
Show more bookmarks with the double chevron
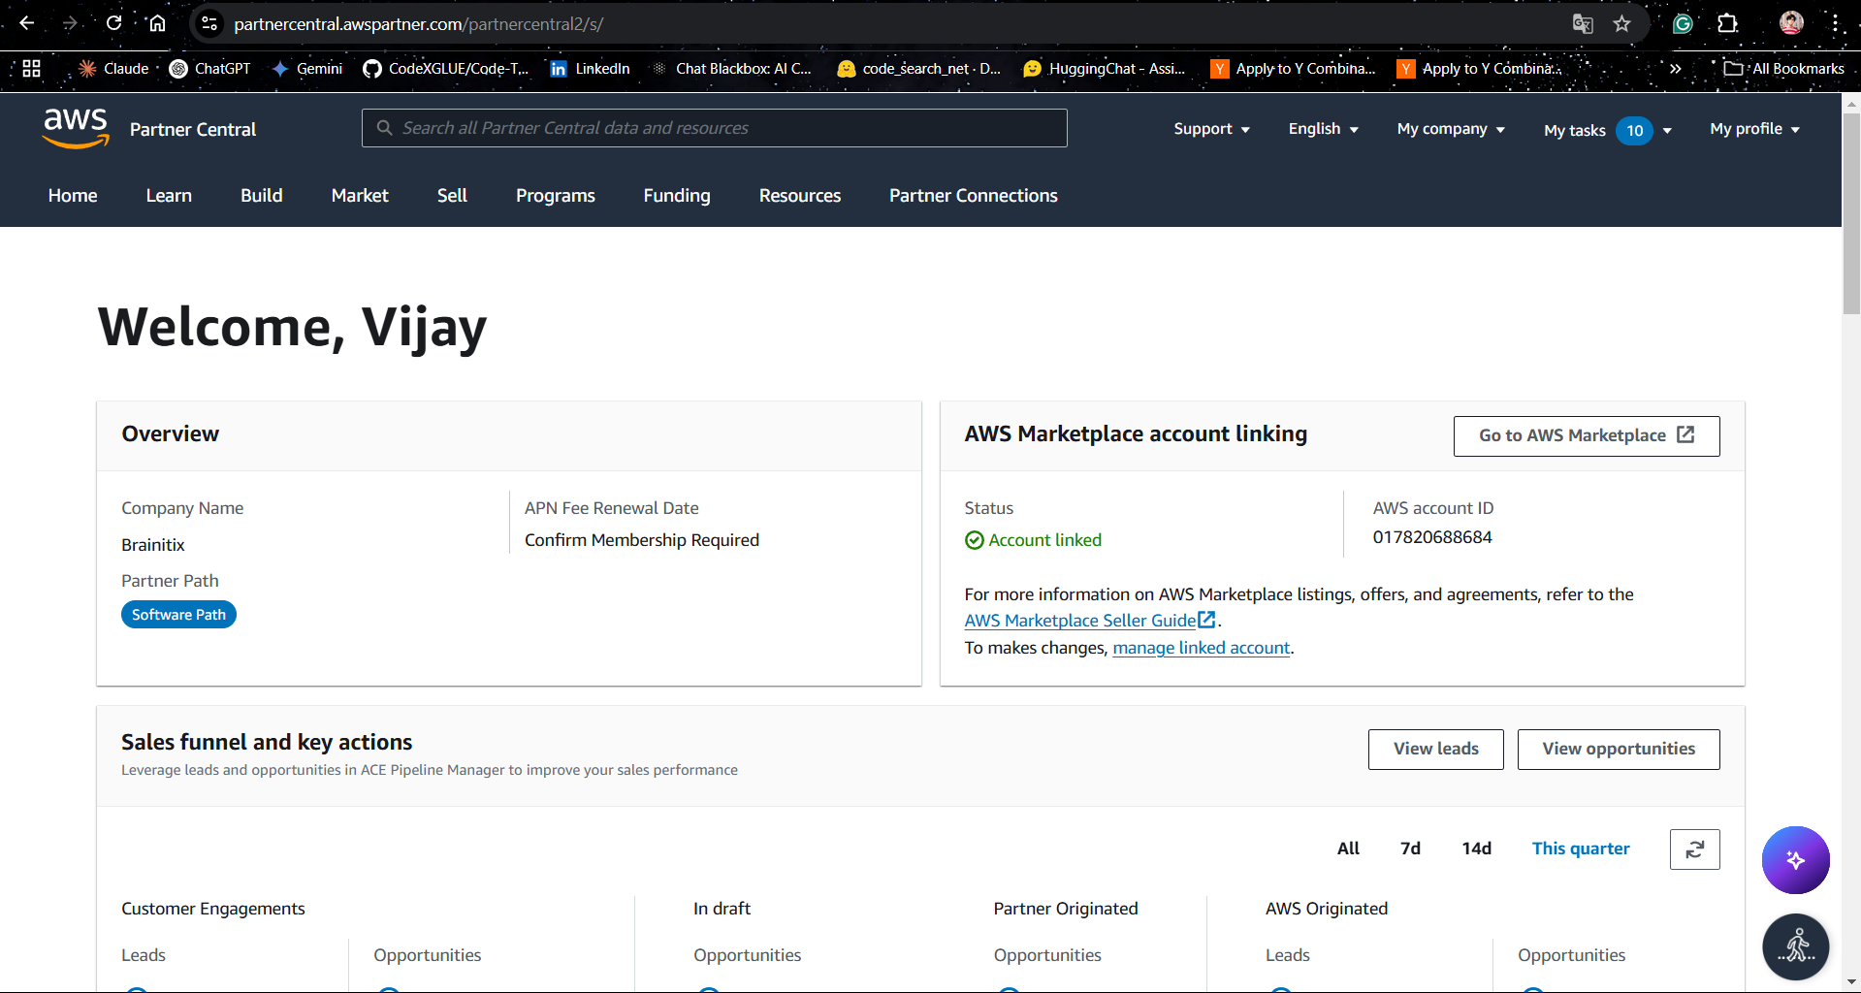(x=1675, y=68)
